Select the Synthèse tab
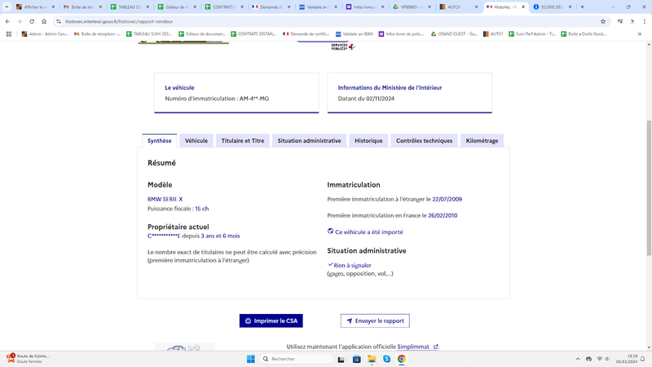Image resolution: width=652 pixels, height=367 pixels. 159,140
